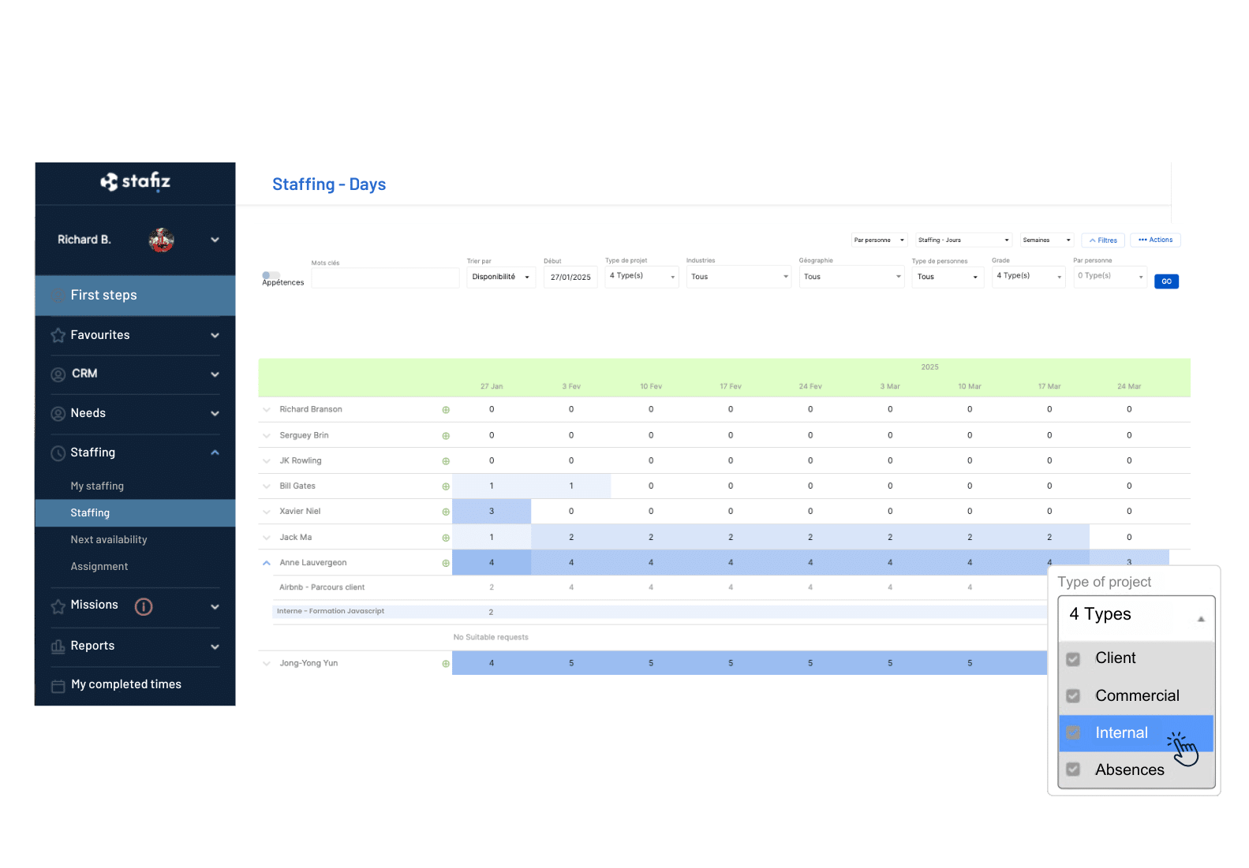Open First steps in sidebar
Viewport: 1249px width, 868px height.
[135, 295]
